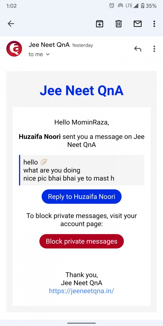Screen dimensions: 163x326
Task: Open the top toolbar overflow menu
Action: pos(154,24)
